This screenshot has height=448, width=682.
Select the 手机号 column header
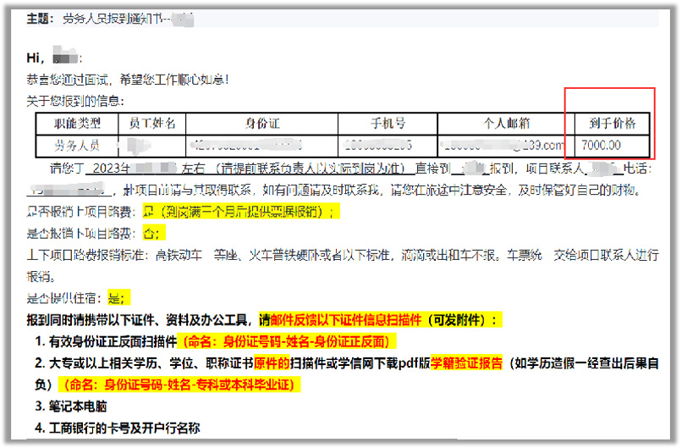[388, 124]
